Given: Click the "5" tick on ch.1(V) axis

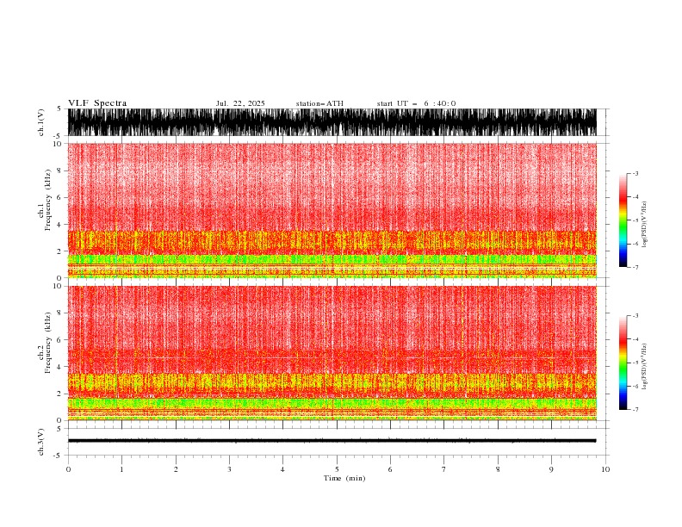Looking at the screenshot, I should point(59,109).
